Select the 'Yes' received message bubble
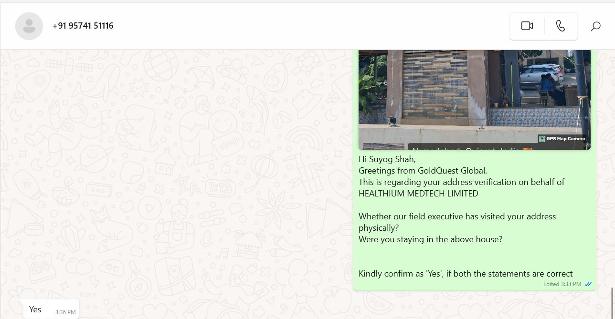Screen dimensions: 615x319 pos(51,309)
